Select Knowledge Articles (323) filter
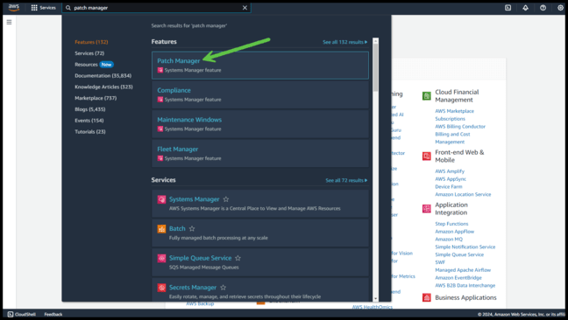This screenshot has width=568, height=320. (103, 87)
